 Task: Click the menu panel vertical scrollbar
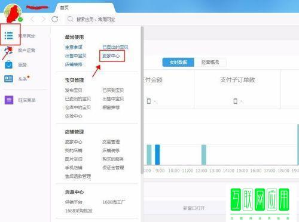tap(142, 100)
